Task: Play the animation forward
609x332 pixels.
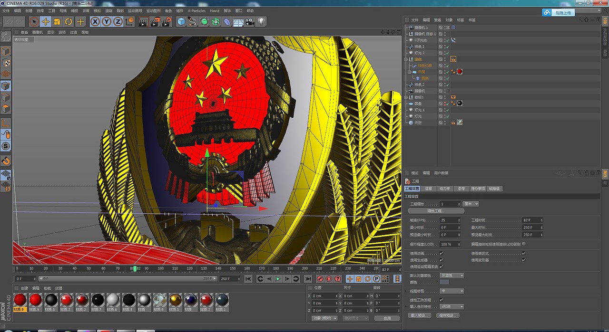Action: [x=278, y=279]
